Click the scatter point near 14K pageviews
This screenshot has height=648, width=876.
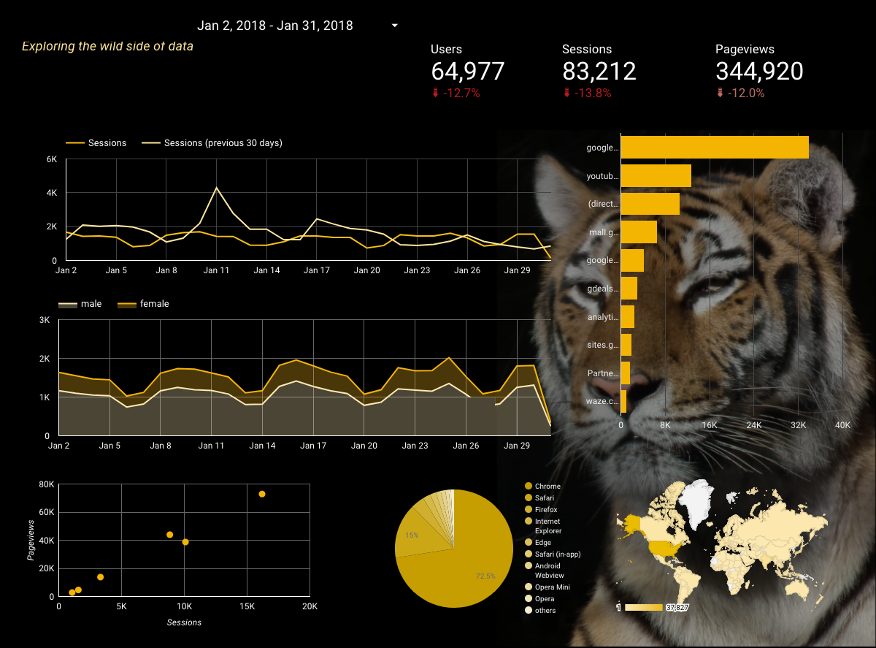(100, 577)
